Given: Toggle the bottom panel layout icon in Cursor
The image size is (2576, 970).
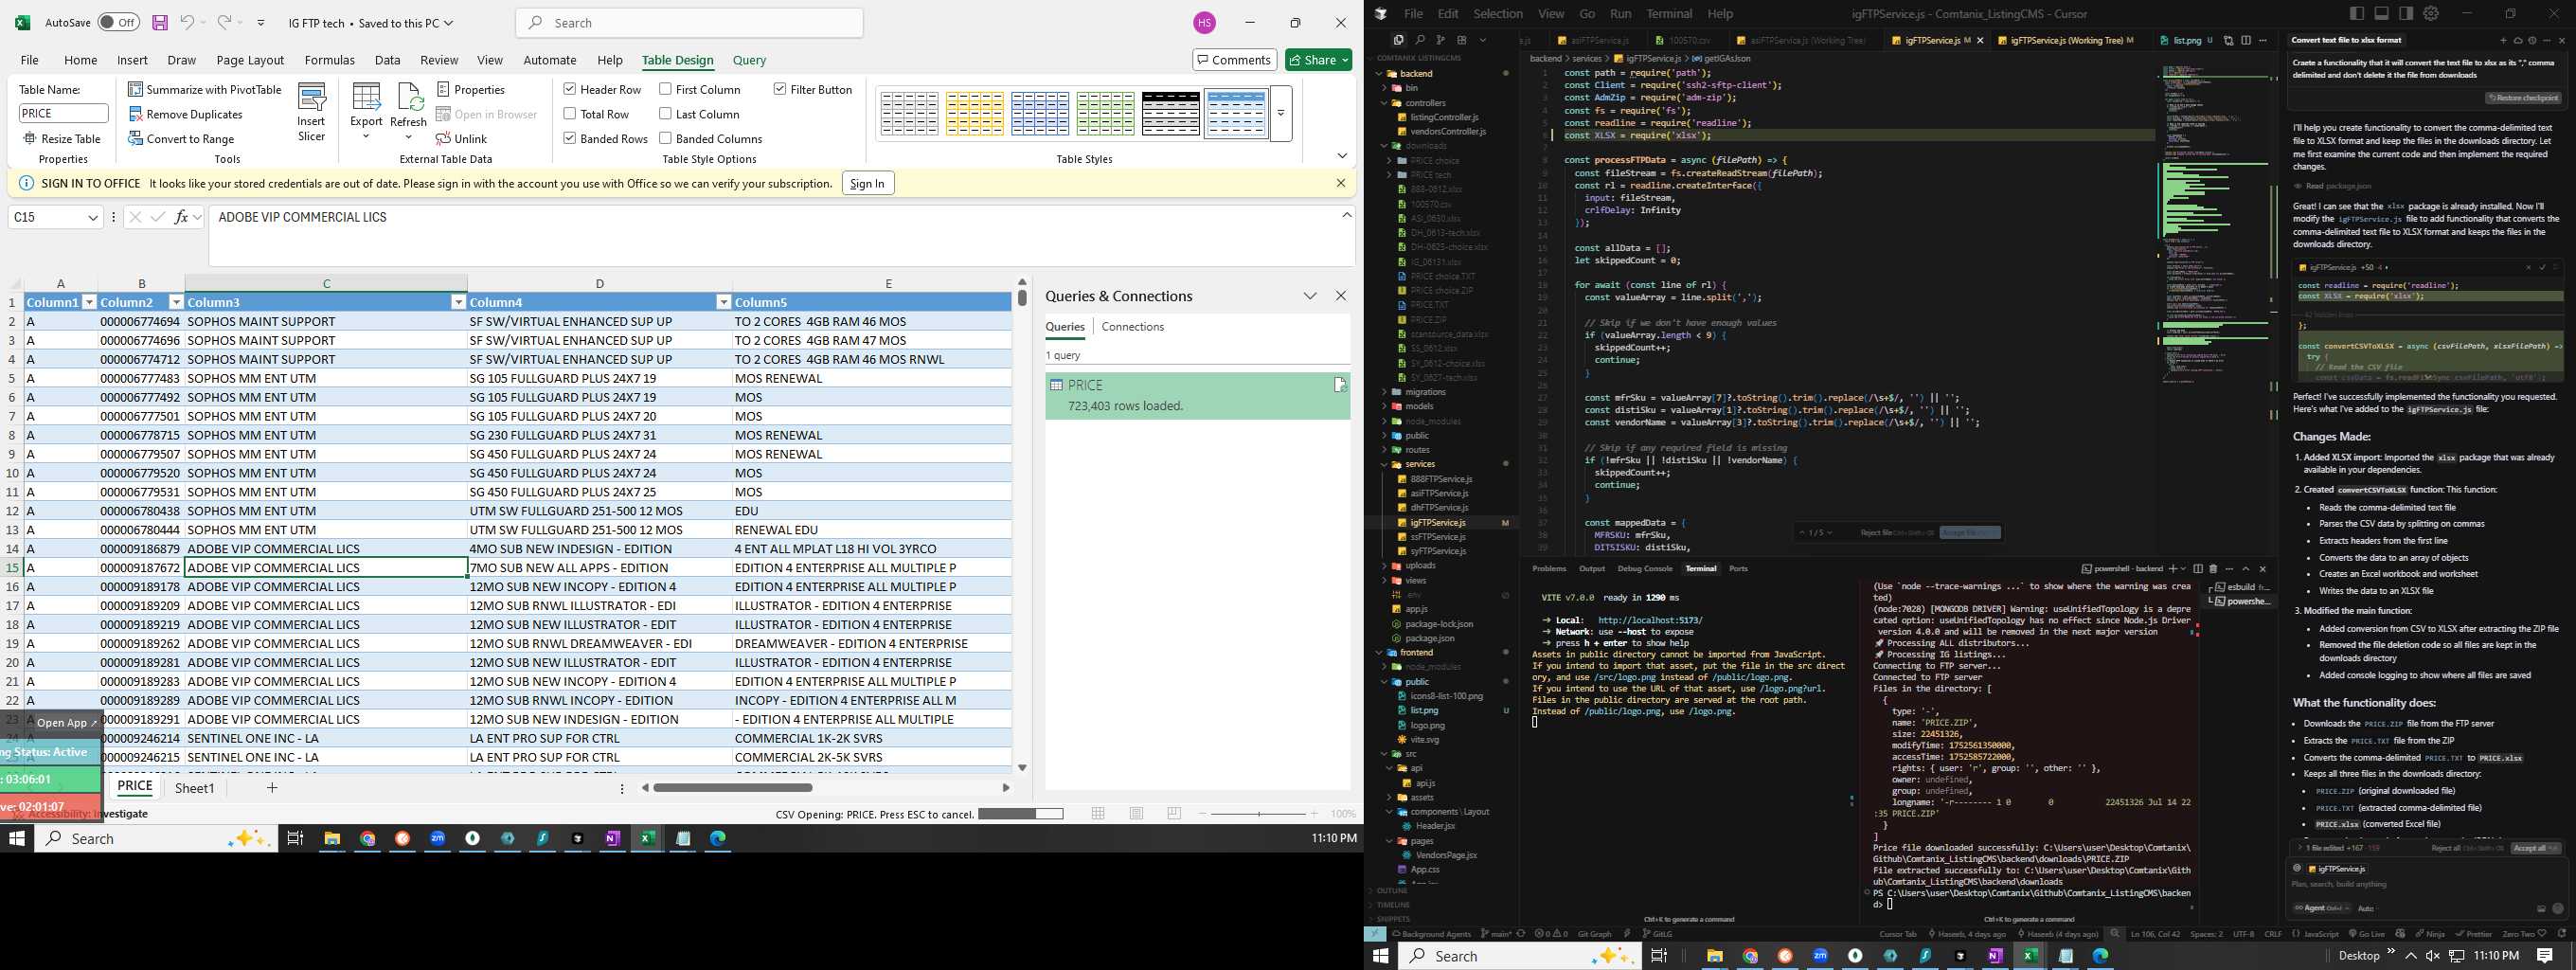Looking at the screenshot, I should (2381, 13).
